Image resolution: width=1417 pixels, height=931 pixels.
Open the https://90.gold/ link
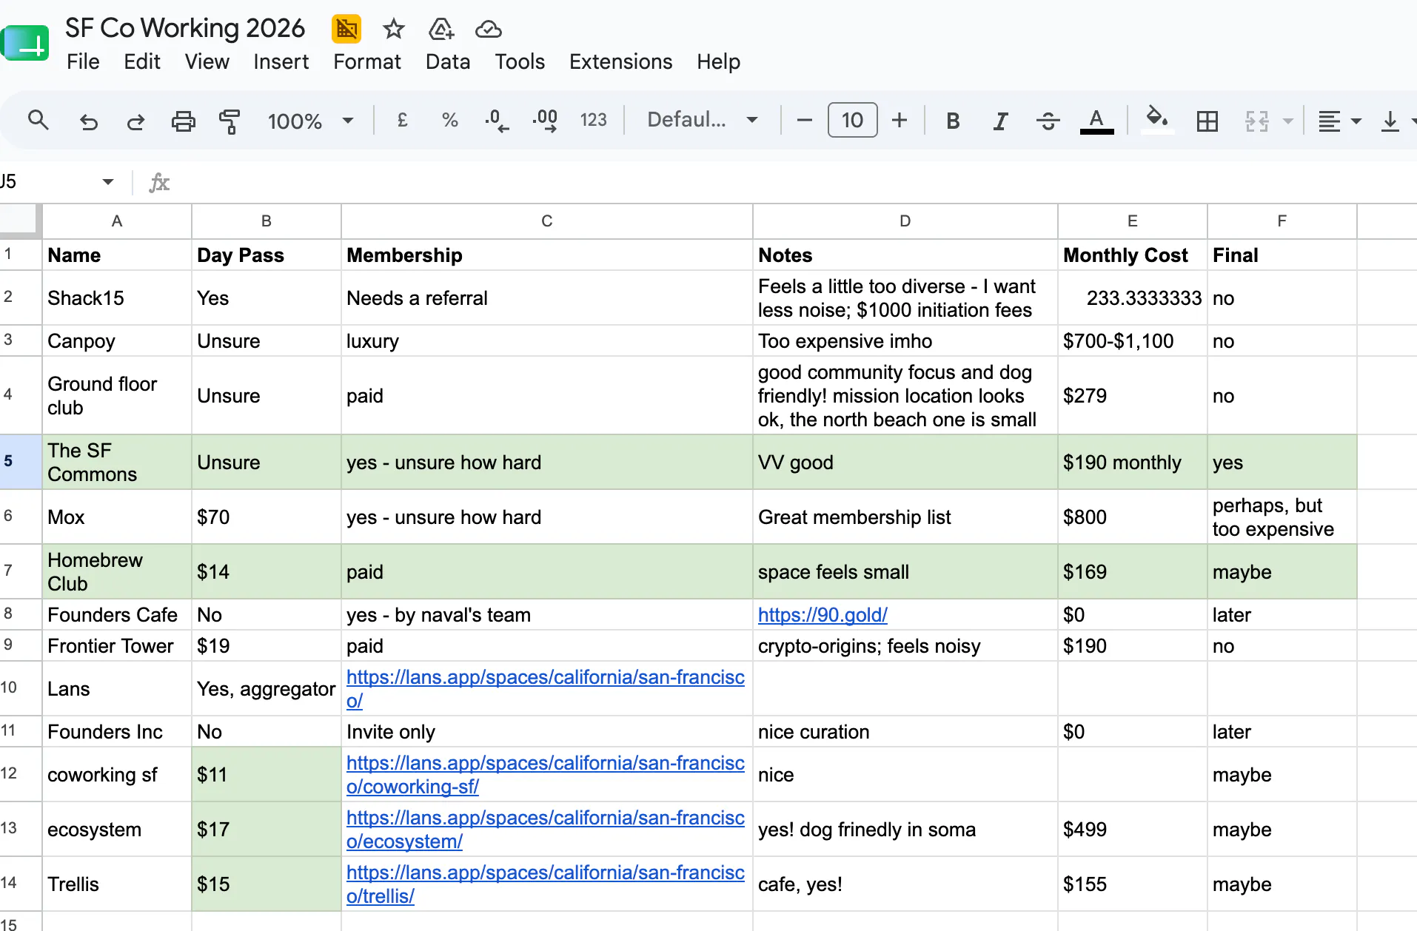(x=823, y=615)
